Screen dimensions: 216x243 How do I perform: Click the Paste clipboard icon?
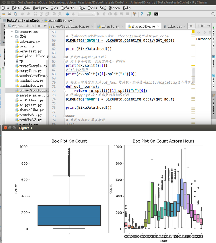pyautogui.click(x=47, y=14)
